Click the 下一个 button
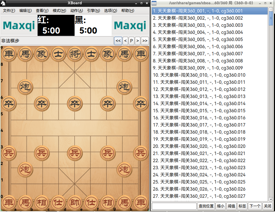The image size is (275, 212). click(x=255, y=206)
